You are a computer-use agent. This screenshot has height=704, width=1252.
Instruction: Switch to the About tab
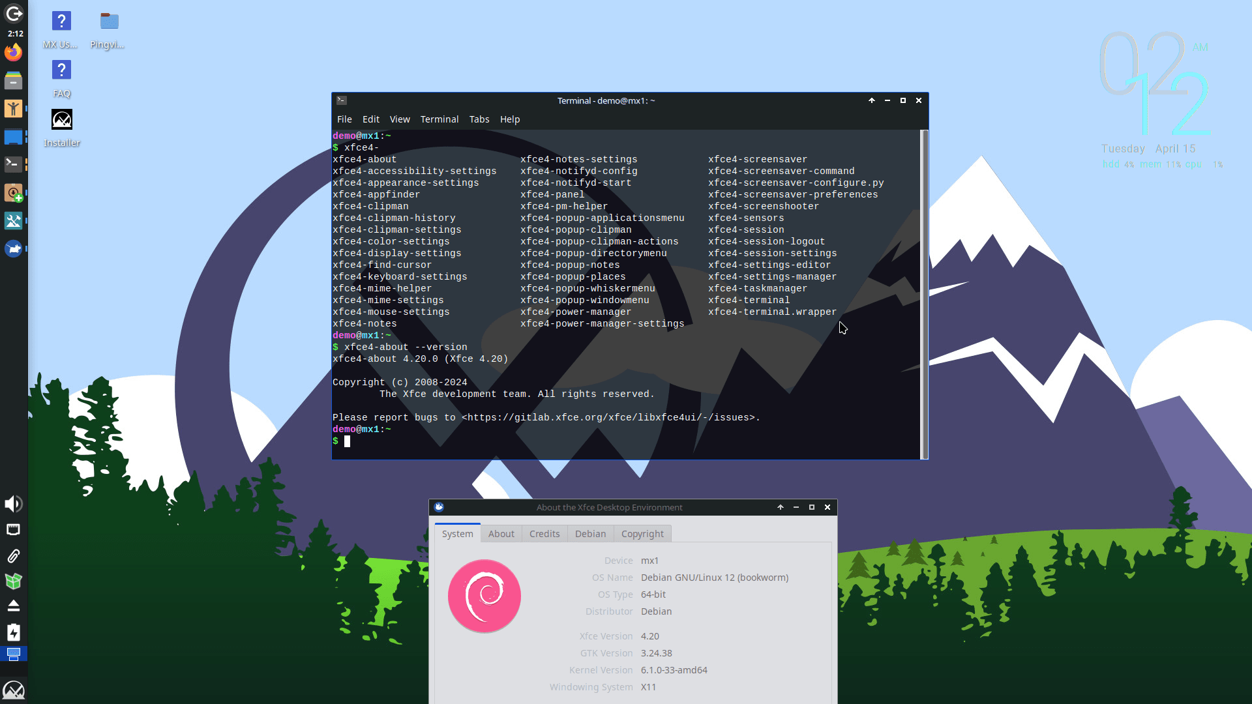point(501,533)
